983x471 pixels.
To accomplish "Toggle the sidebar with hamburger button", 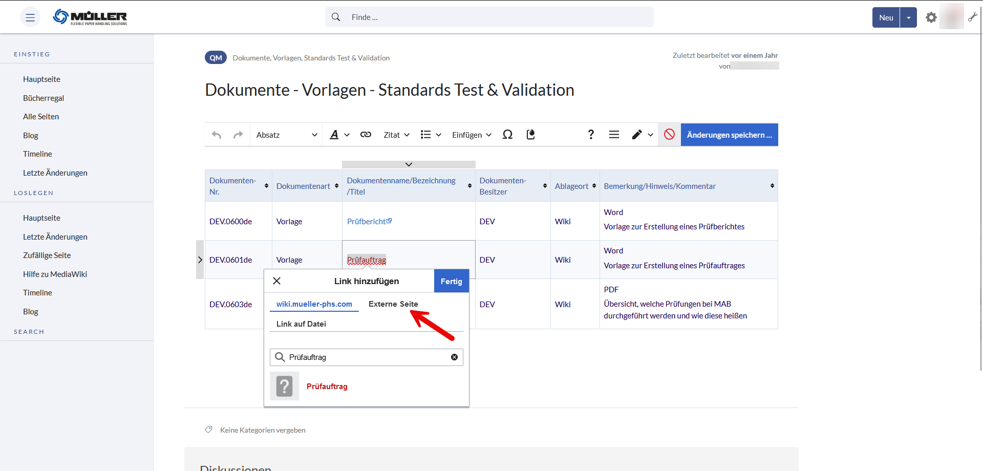I will click(x=30, y=17).
